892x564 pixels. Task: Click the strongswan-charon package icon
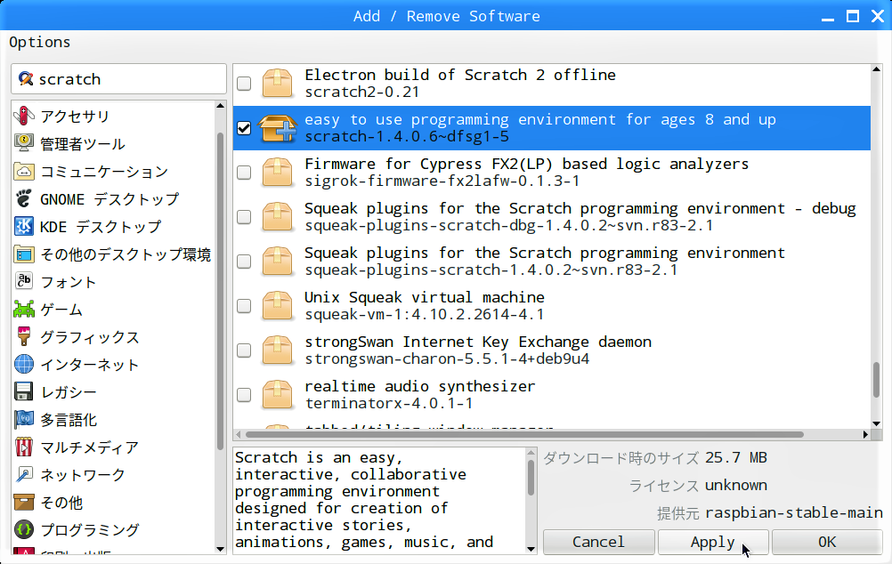(277, 350)
